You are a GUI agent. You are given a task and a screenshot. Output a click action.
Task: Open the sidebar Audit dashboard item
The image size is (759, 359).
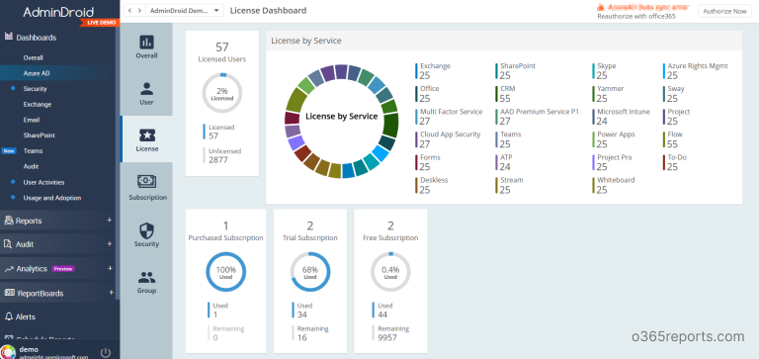(x=31, y=166)
